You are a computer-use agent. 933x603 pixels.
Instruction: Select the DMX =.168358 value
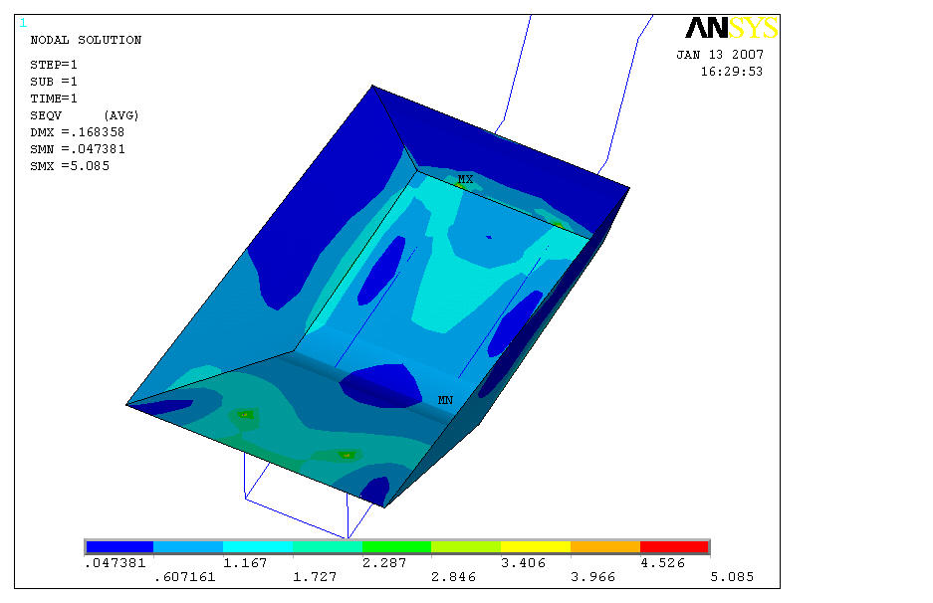pyautogui.click(x=78, y=132)
